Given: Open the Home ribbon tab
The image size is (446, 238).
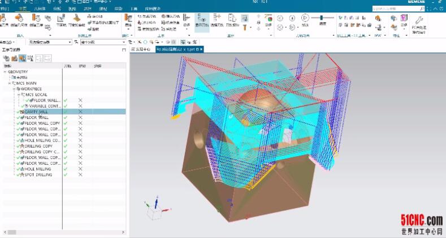Looking at the screenshot, I should coord(22,9).
